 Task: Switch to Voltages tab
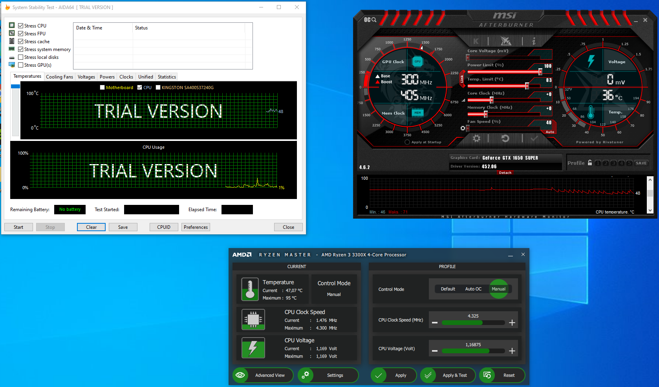(86, 77)
